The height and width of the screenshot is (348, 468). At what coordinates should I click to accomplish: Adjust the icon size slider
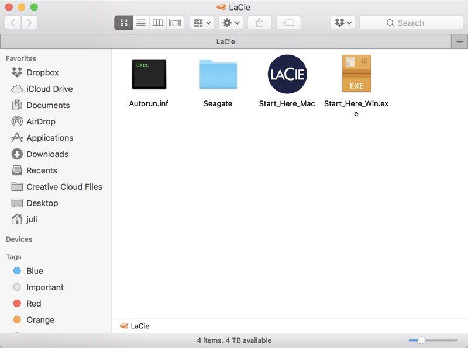421,340
